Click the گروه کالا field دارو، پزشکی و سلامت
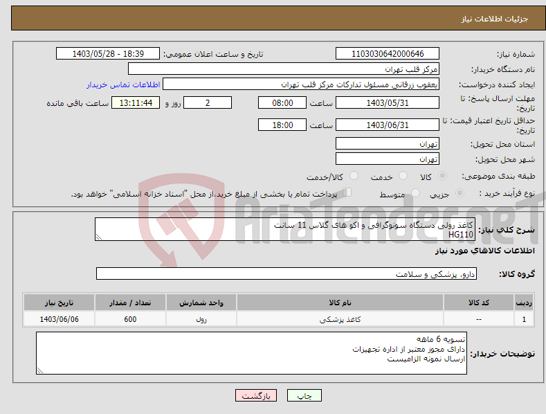 [x=286, y=274]
